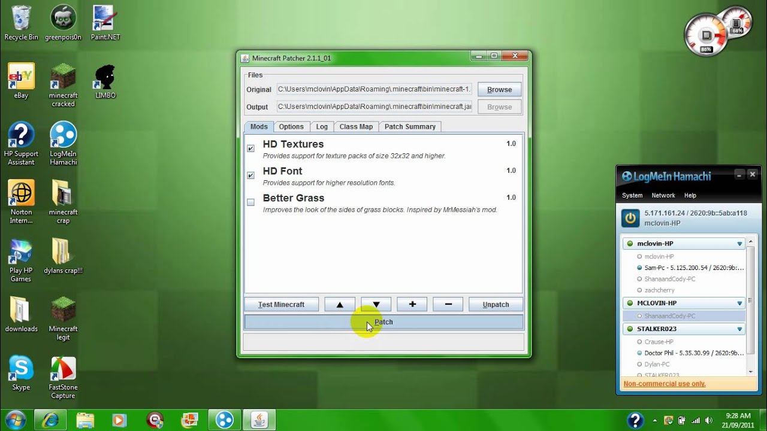Select the Play HP Games shortcut
Viewport: 767px width, 431px height.
[21, 260]
